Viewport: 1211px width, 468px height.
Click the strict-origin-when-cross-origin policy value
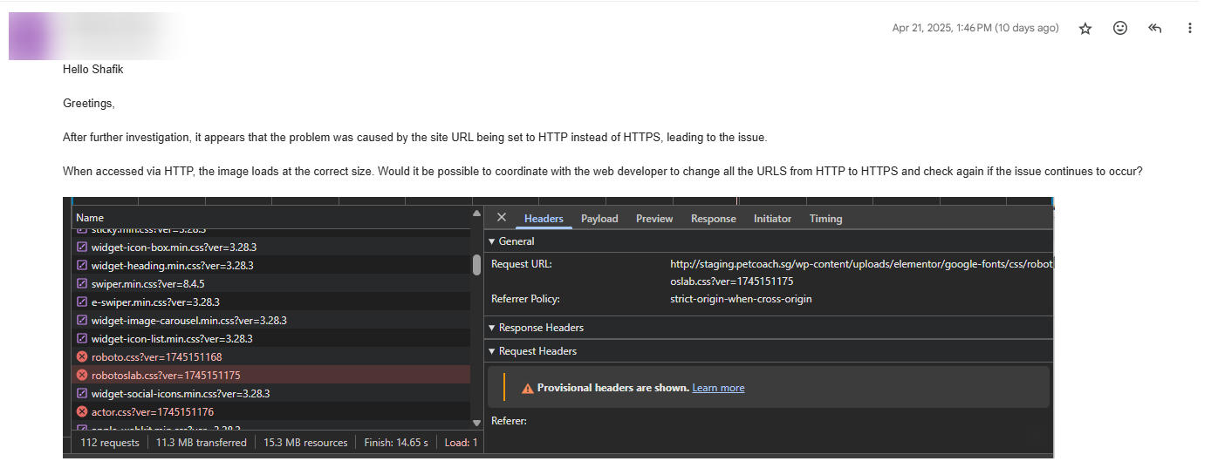(x=741, y=299)
